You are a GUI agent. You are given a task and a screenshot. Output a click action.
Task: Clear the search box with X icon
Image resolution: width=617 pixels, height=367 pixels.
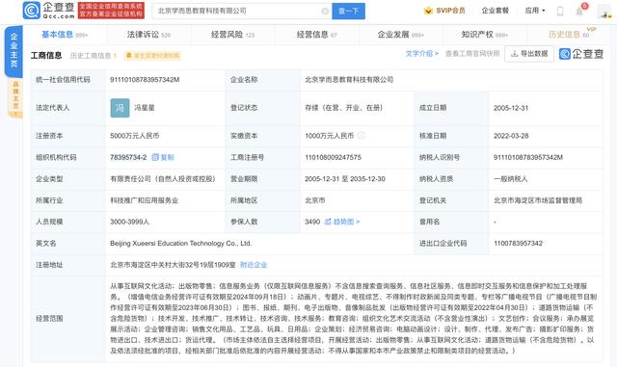pos(325,11)
